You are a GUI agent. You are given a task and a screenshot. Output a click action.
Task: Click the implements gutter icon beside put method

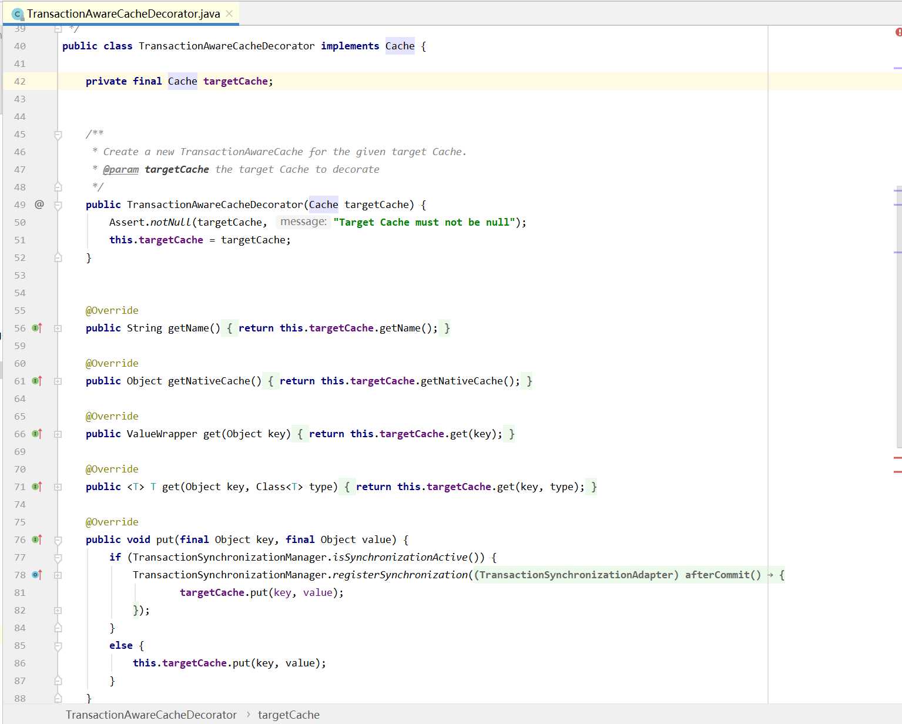coord(37,539)
